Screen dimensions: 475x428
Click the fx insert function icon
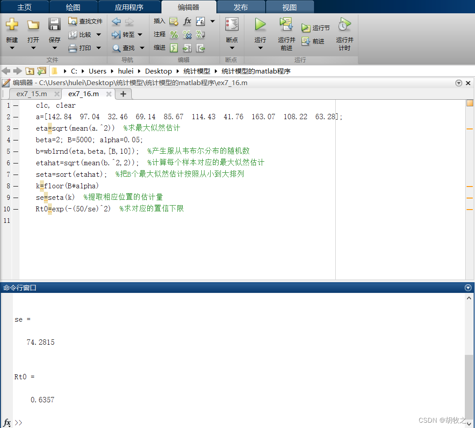[x=187, y=21]
